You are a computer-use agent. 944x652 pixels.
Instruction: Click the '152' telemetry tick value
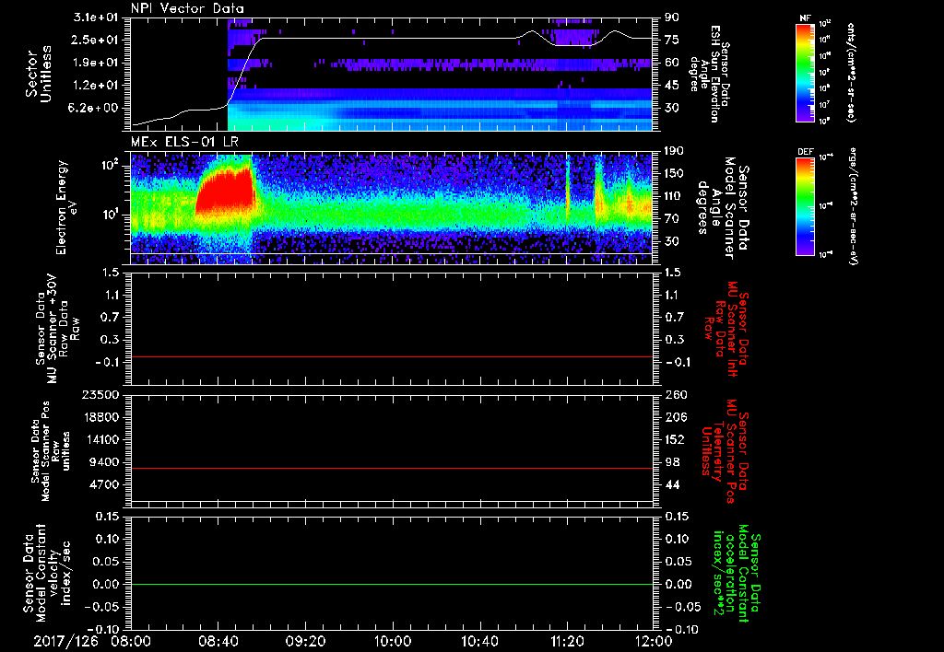(674, 439)
